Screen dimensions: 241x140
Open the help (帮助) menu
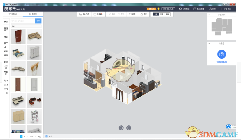click(213, 9)
